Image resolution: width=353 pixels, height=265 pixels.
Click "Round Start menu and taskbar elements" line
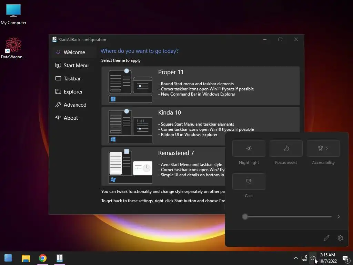pos(196,84)
